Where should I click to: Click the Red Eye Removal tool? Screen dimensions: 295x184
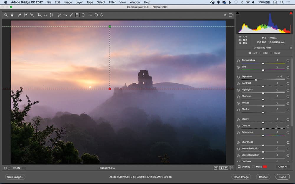[65, 15]
